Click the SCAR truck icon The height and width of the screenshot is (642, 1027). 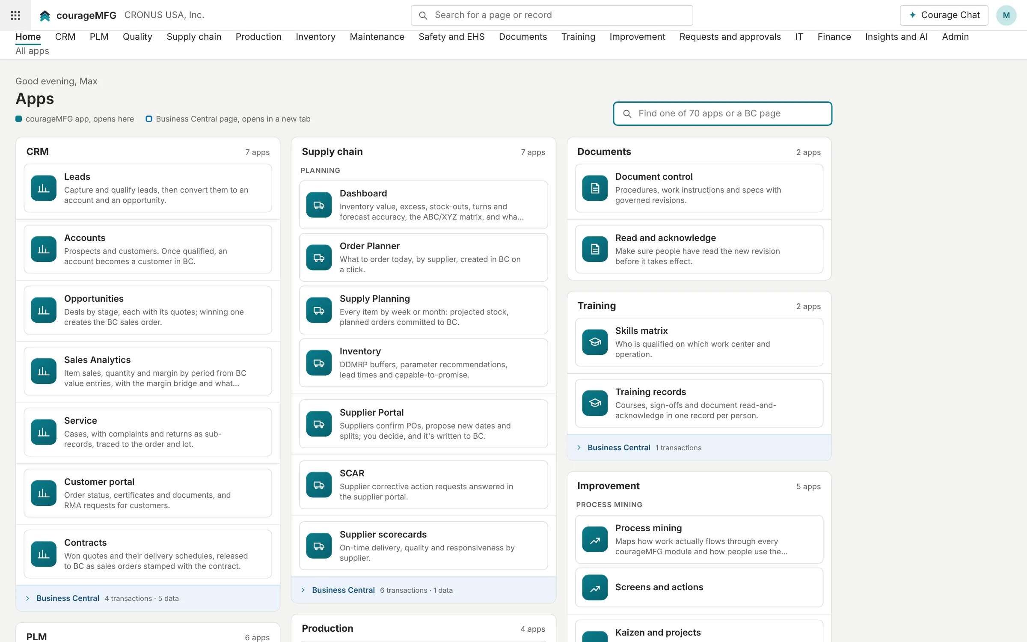[319, 484]
